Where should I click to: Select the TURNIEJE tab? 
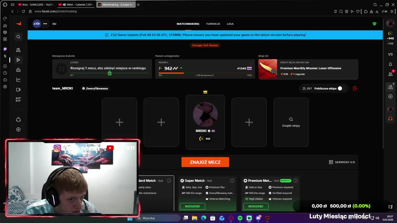coord(213,24)
